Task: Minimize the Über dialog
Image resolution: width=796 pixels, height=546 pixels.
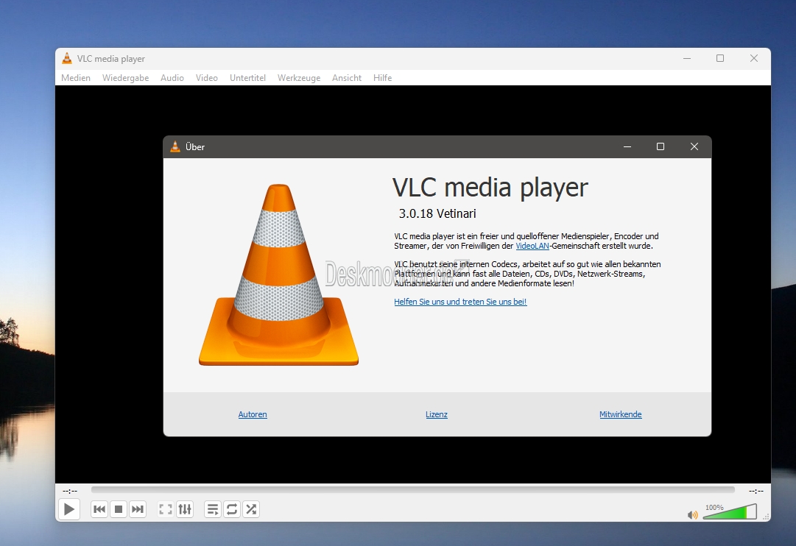Action: (627, 146)
